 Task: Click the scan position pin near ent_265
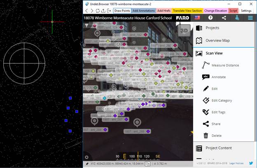coord(137,122)
